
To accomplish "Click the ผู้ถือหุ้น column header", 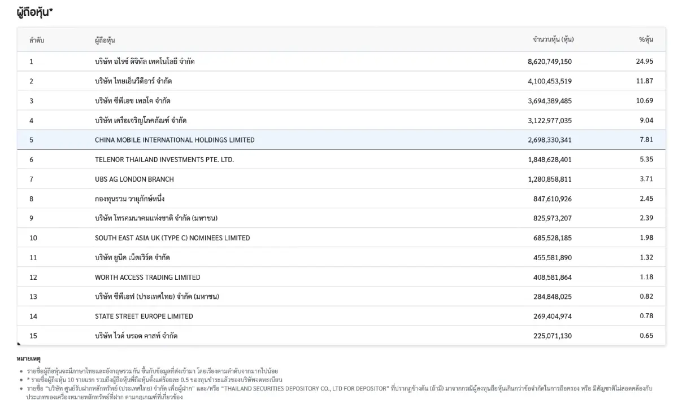I will pyautogui.click(x=105, y=40).
